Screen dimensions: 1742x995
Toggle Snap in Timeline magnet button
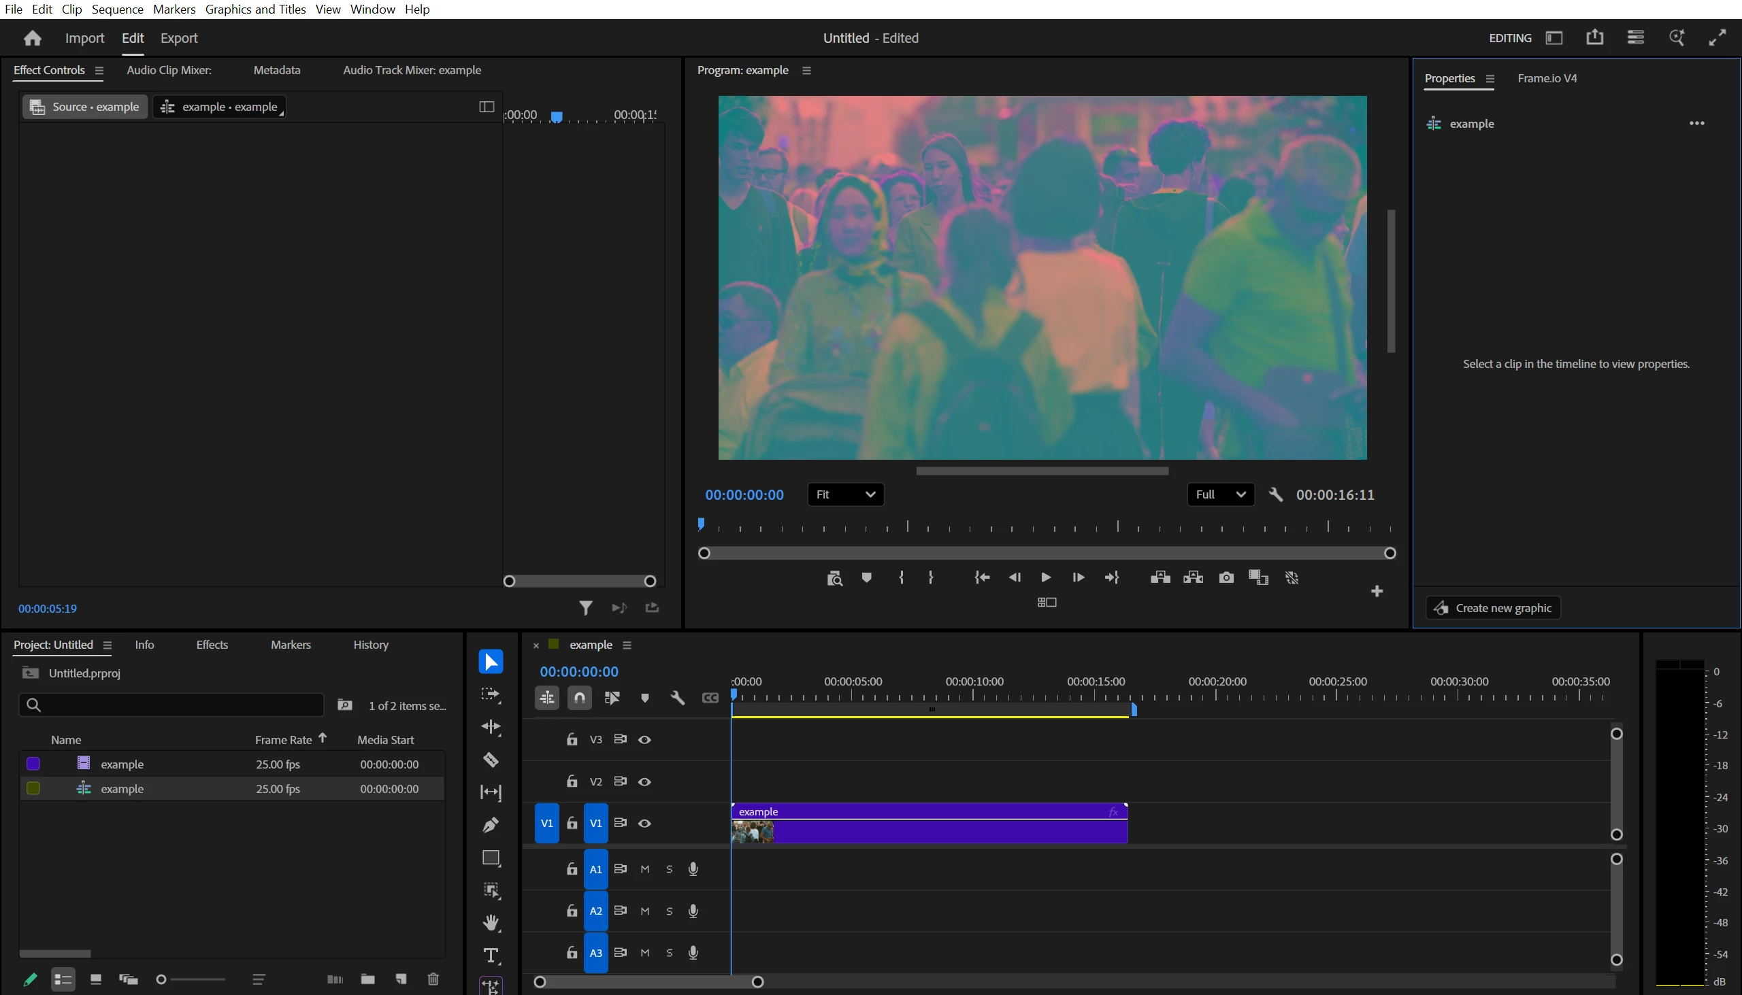click(579, 698)
